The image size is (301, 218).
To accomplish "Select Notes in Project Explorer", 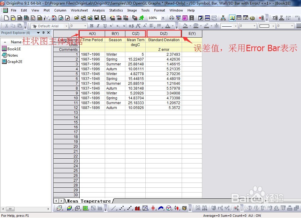I will (x=10, y=55).
